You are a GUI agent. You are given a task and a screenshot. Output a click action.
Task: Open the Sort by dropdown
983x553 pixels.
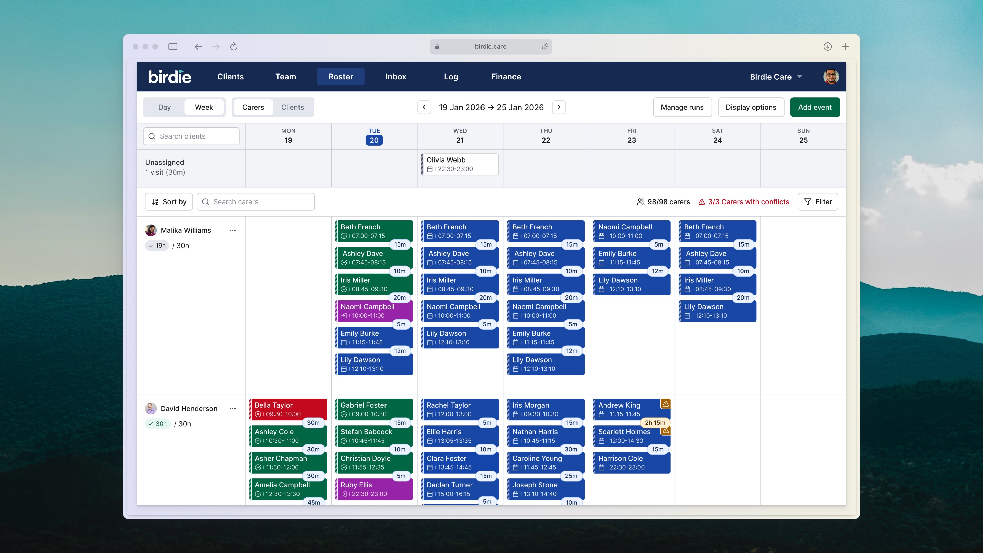[x=169, y=201]
